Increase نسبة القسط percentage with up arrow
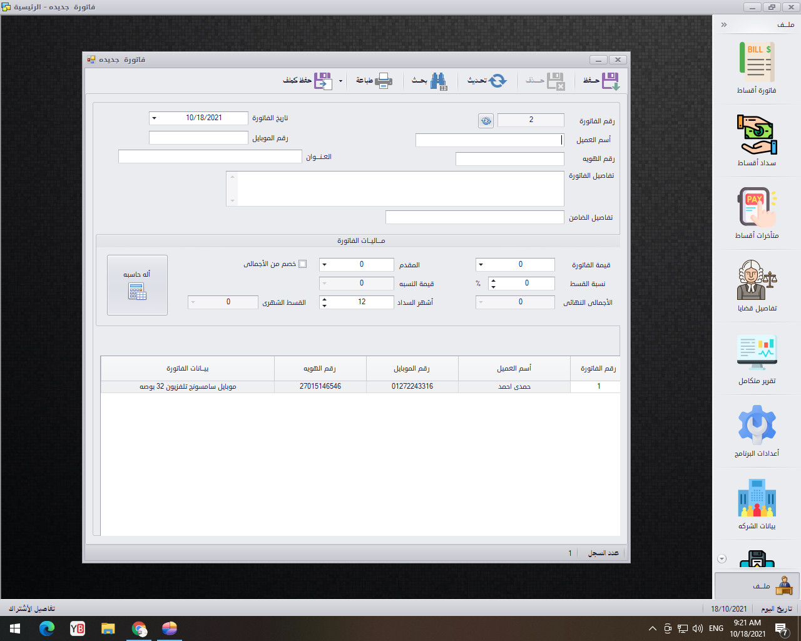Image resolution: width=801 pixels, height=641 pixels. (493, 280)
